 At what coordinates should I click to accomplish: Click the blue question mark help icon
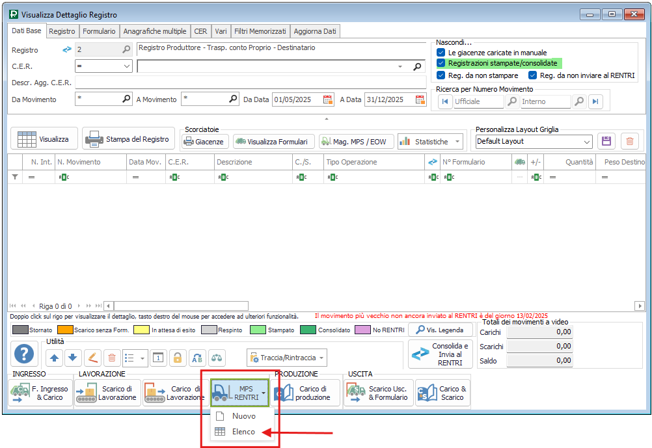[x=24, y=355]
